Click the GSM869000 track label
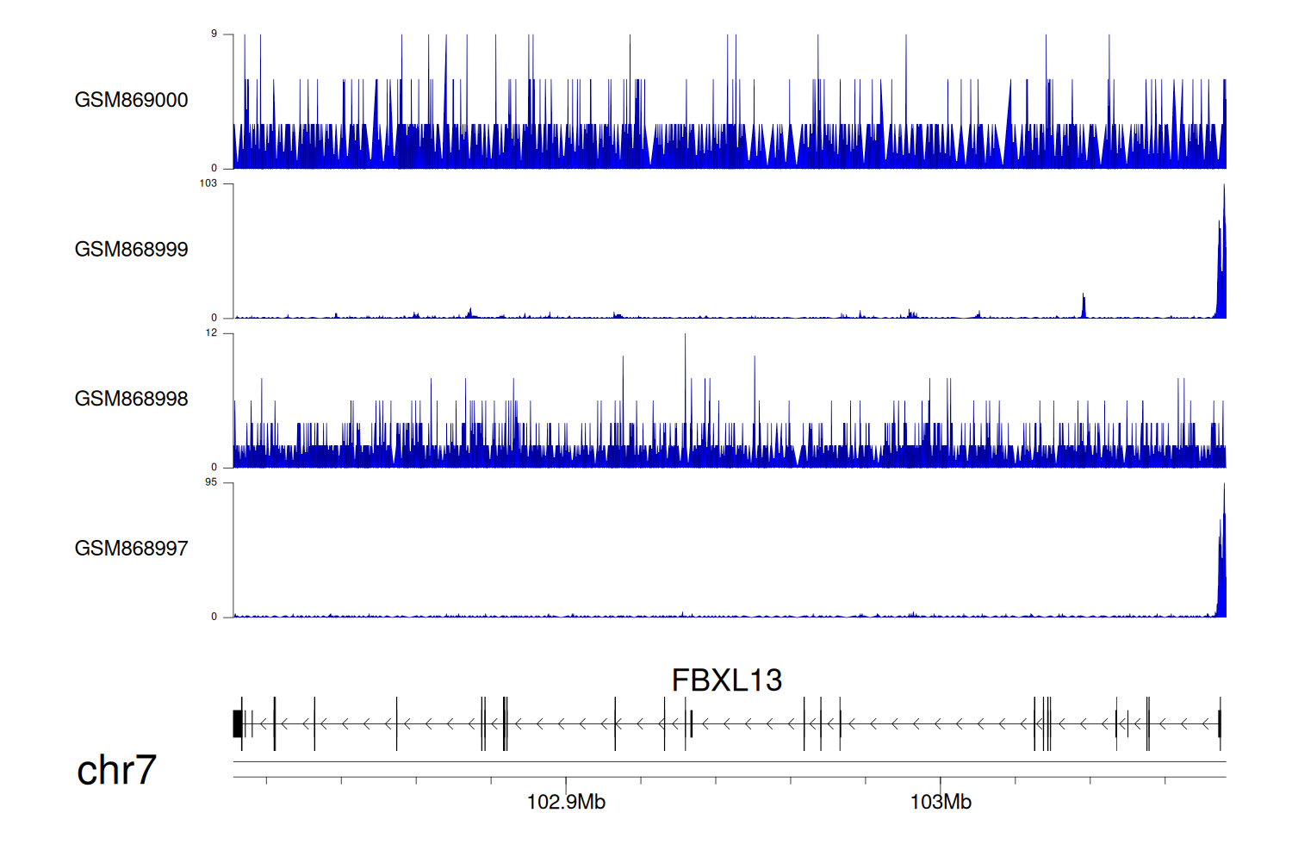1292x844 pixels. click(131, 100)
